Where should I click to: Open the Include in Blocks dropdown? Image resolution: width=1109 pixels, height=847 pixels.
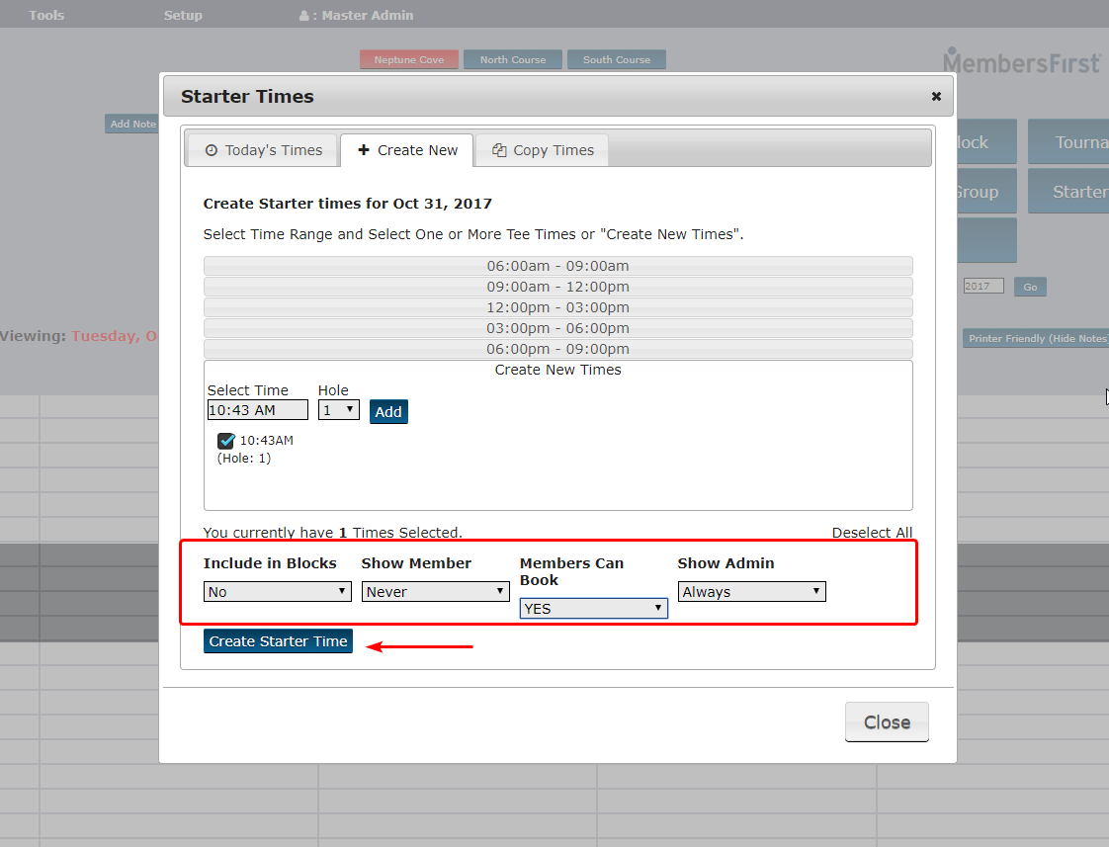tap(277, 591)
